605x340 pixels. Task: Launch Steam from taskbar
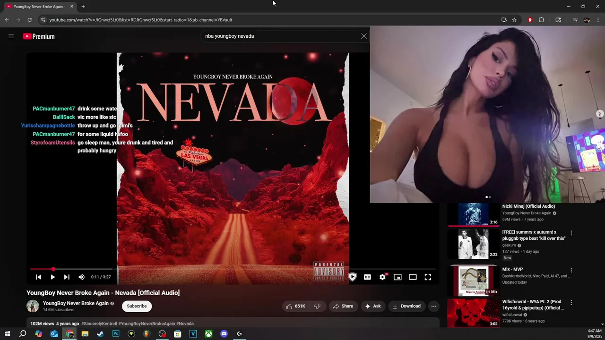100,334
